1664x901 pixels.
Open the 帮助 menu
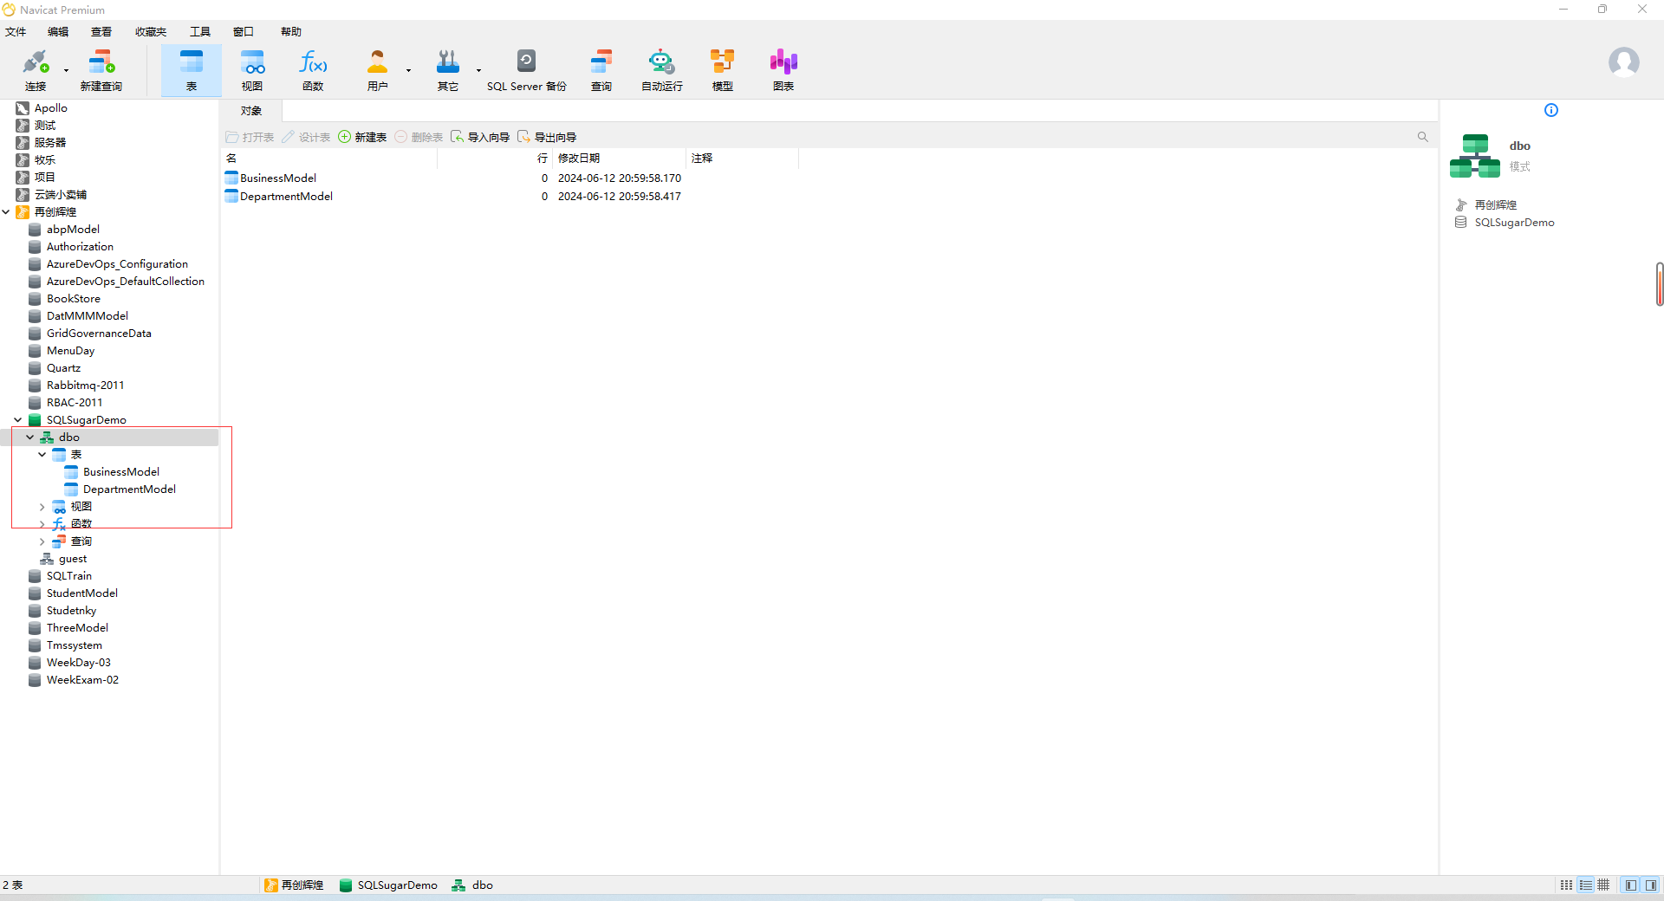point(291,32)
